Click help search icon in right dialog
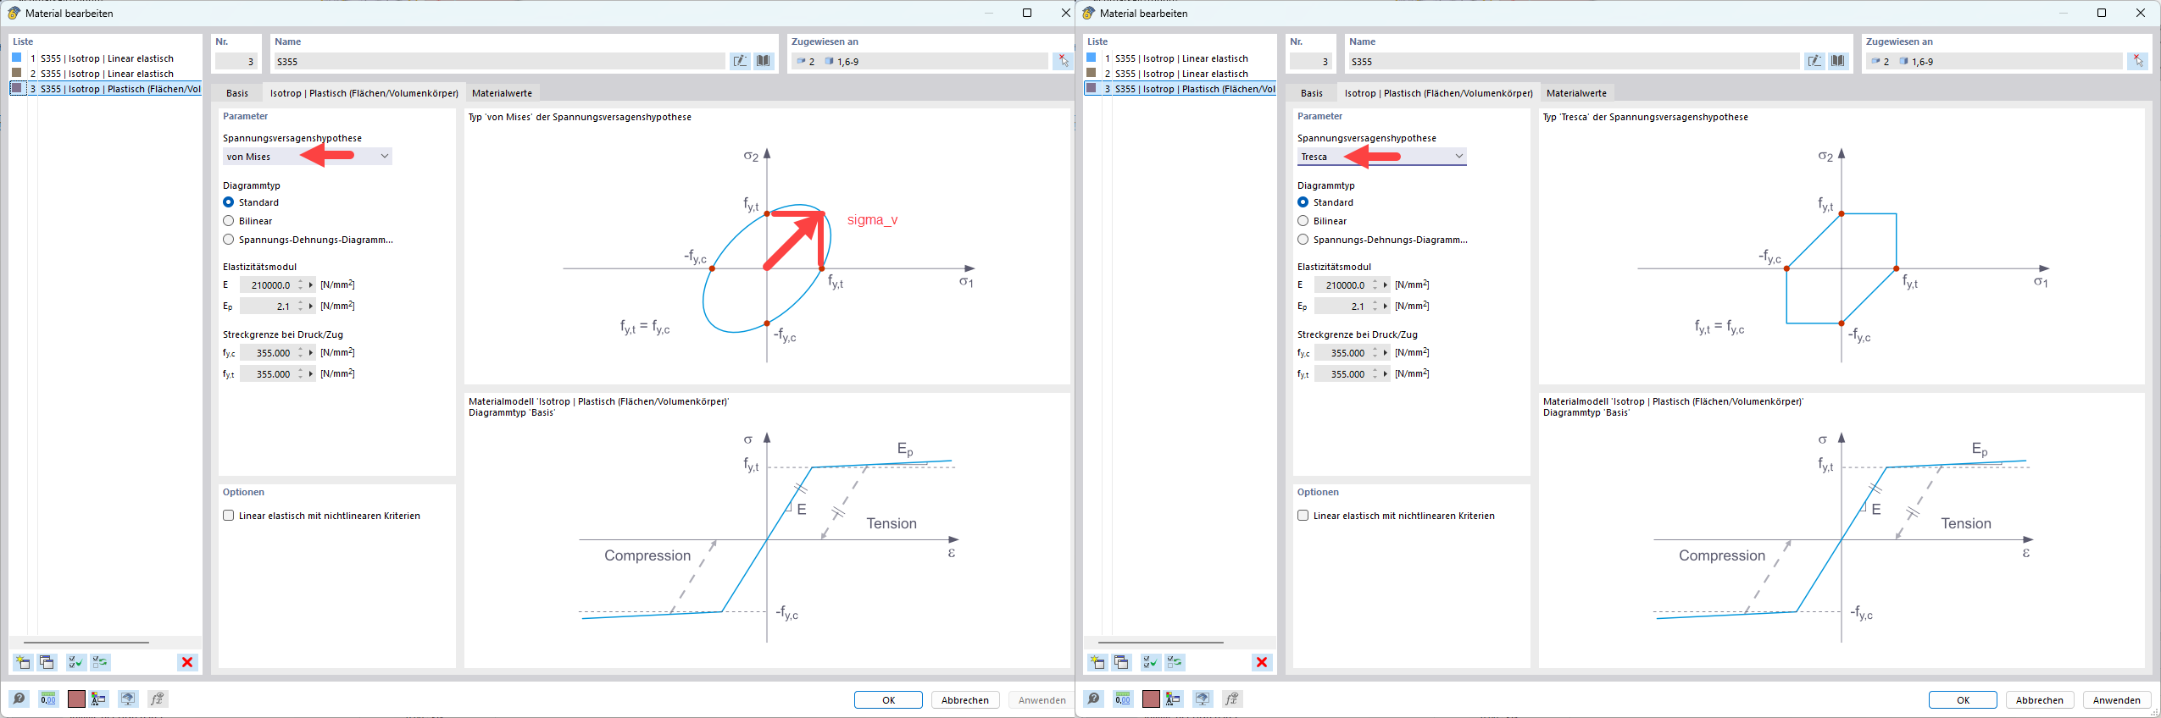 (x=1094, y=699)
